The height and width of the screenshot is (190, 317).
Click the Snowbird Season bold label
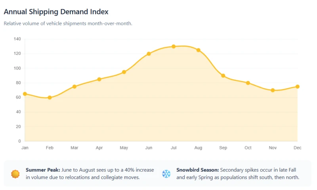point(197,170)
